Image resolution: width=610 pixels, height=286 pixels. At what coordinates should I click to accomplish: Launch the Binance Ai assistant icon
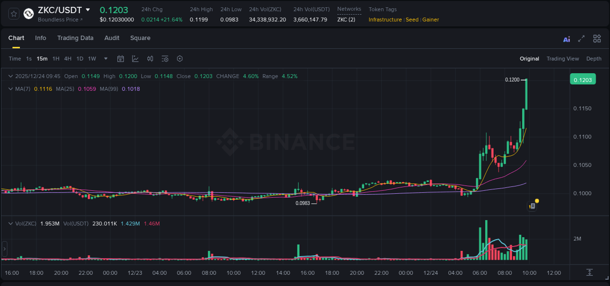(567, 39)
